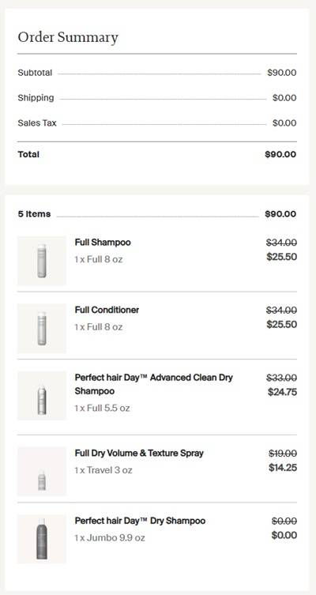This screenshot has height=595, width=316.
Task: Select the Full Dry Volume & Texture Spray image
Action: tap(42, 471)
